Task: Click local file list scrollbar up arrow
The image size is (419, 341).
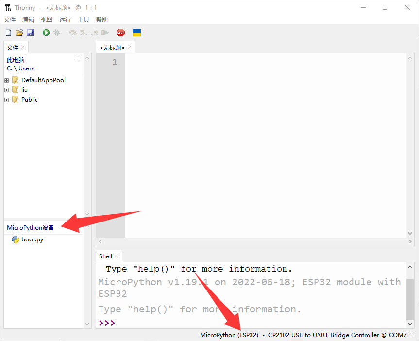Action: pyautogui.click(x=87, y=58)
